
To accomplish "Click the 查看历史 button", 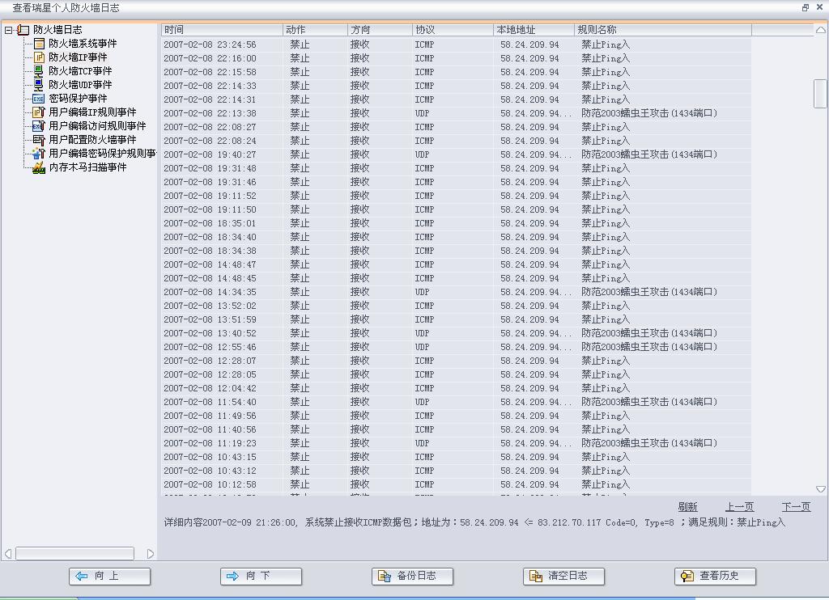I will pos(716,577).
